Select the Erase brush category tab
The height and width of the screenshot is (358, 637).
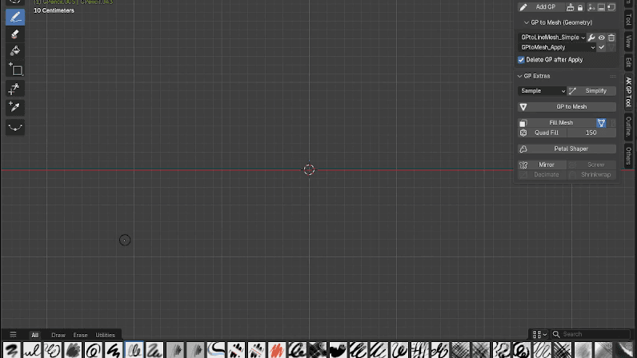80,335
